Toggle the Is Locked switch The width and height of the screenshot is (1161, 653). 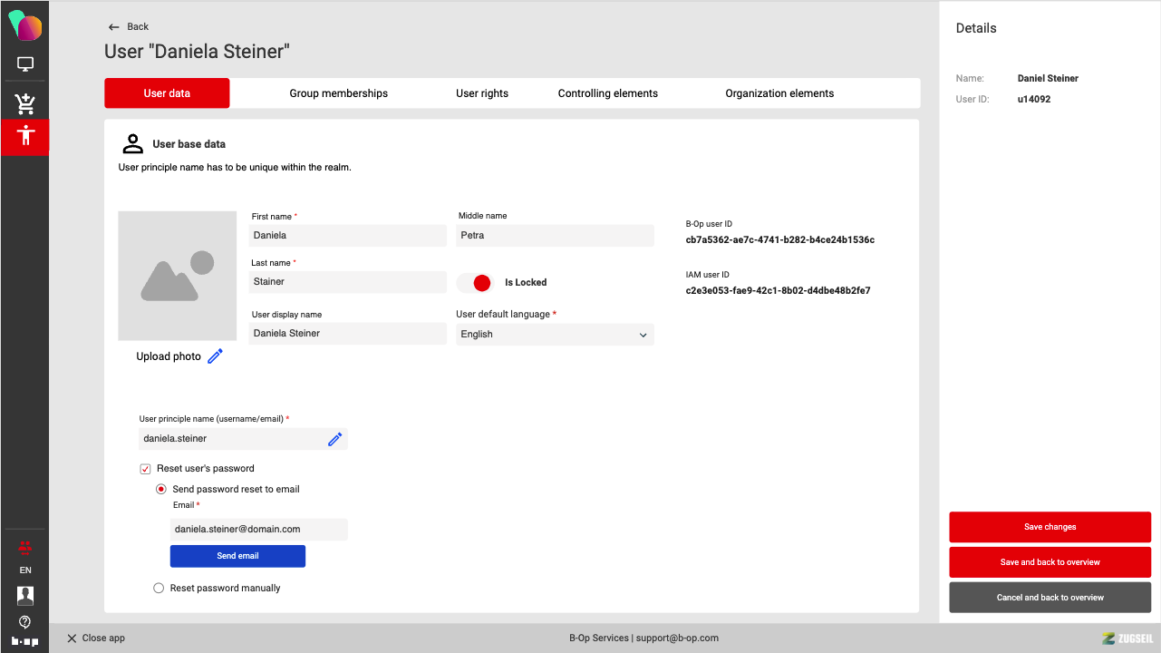(473, 283)
